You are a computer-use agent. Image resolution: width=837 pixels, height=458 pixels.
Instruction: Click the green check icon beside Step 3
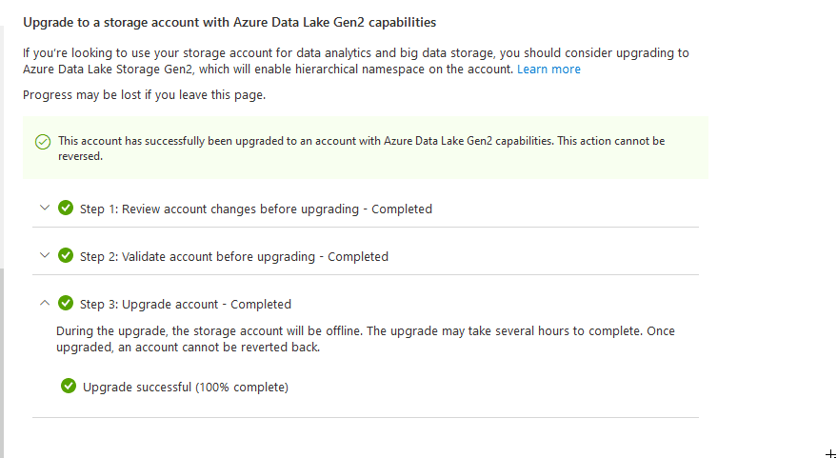point(66,303)
